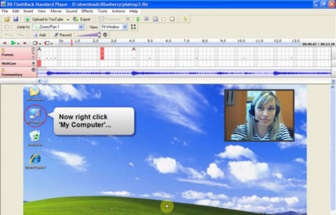Click the Export button

82,19
